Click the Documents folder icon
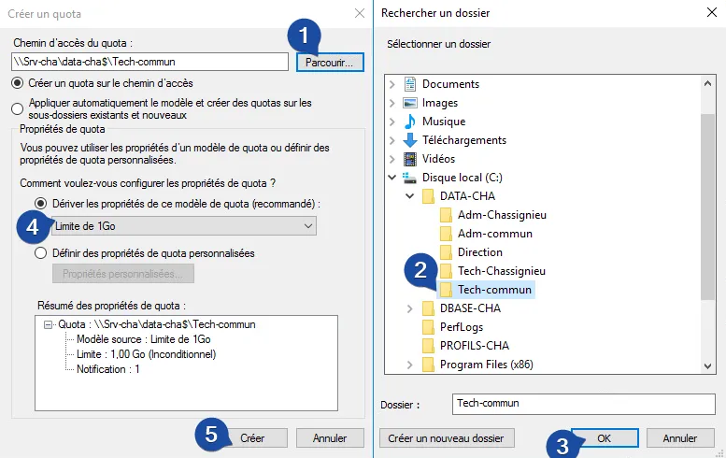This screenshot has height=458, width=726. [x=410, y=84]
